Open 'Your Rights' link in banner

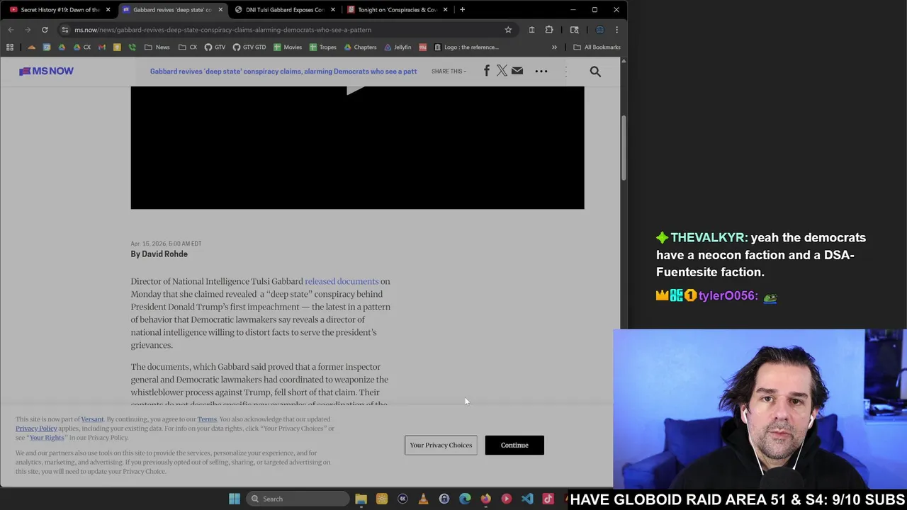pos(47,438)
